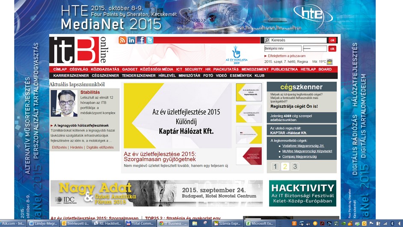Open the KÖZIGAZGATÁS menu item
The width and height of the screenshot is (403, 227).
(105, 69)
